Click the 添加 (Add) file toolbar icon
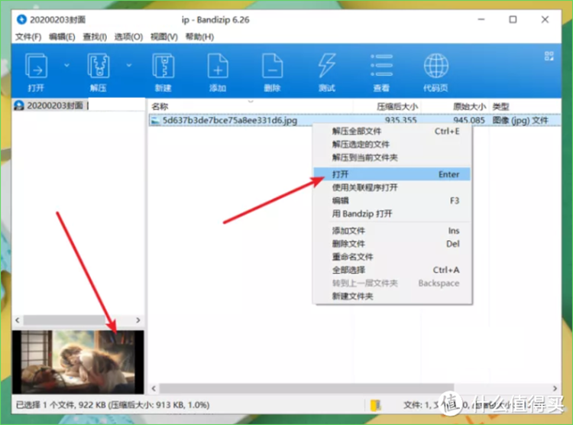 coord(218,66)
